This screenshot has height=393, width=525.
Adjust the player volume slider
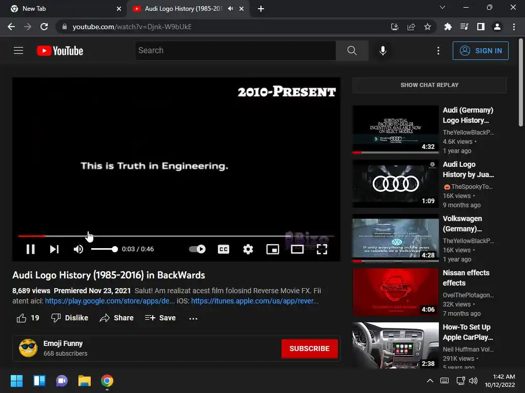(x=105, y=249)
